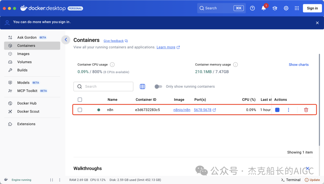The height and width of the screenshot is (184, 324).
Task: Open Volumes in the sidebar
Action: tap(32, 62)
